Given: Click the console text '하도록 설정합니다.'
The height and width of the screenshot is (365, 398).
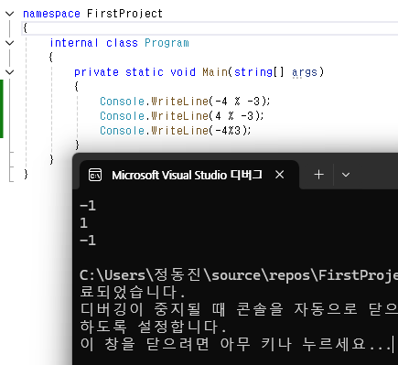Looking at the screenshot, I should (154, 327).
